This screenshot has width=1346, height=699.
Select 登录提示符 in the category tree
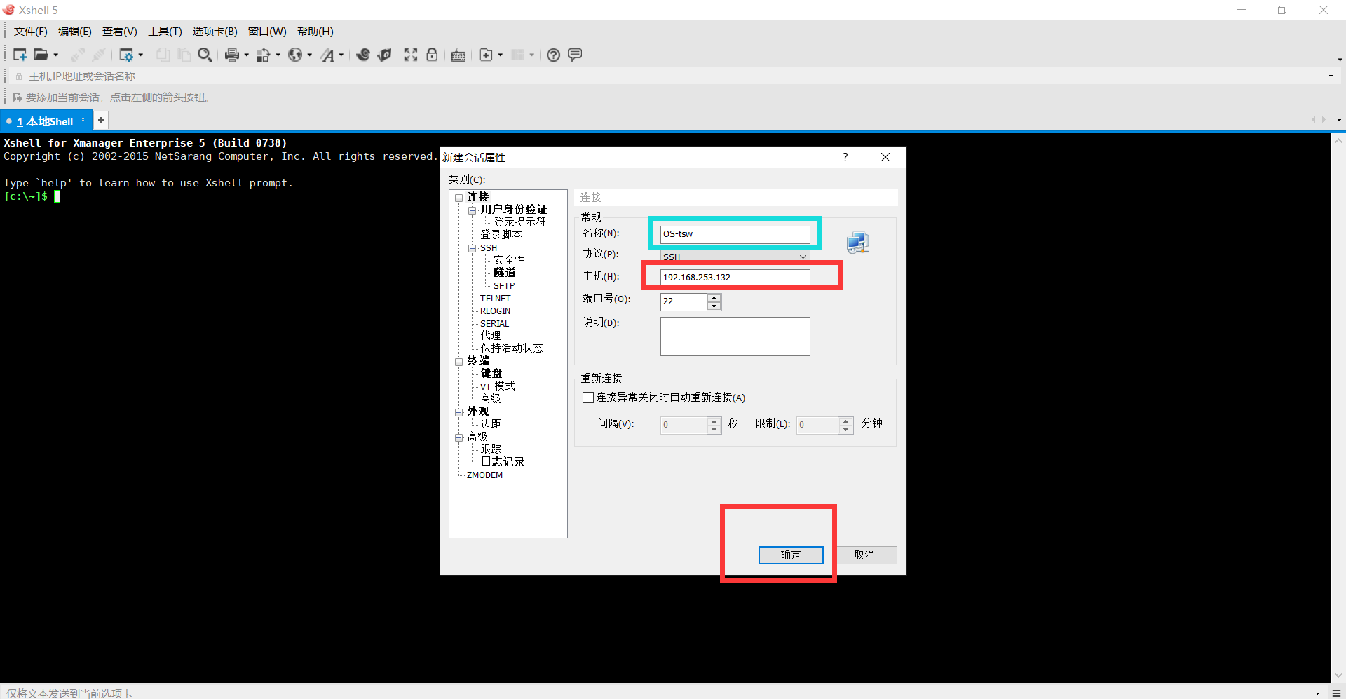point(519,222)
